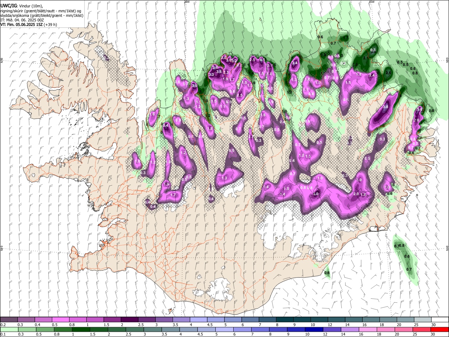Click the 2.8 value near the east coast

(417, 120)
